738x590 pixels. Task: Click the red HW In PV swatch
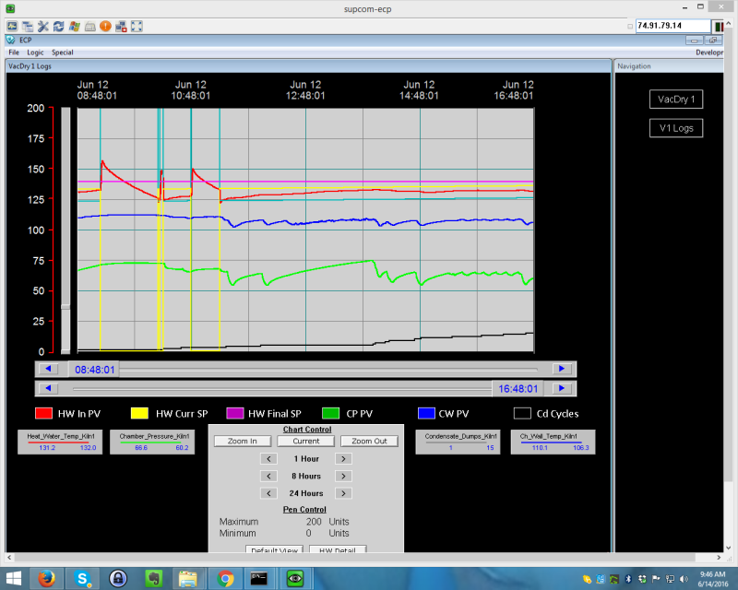tap(43, 414)
